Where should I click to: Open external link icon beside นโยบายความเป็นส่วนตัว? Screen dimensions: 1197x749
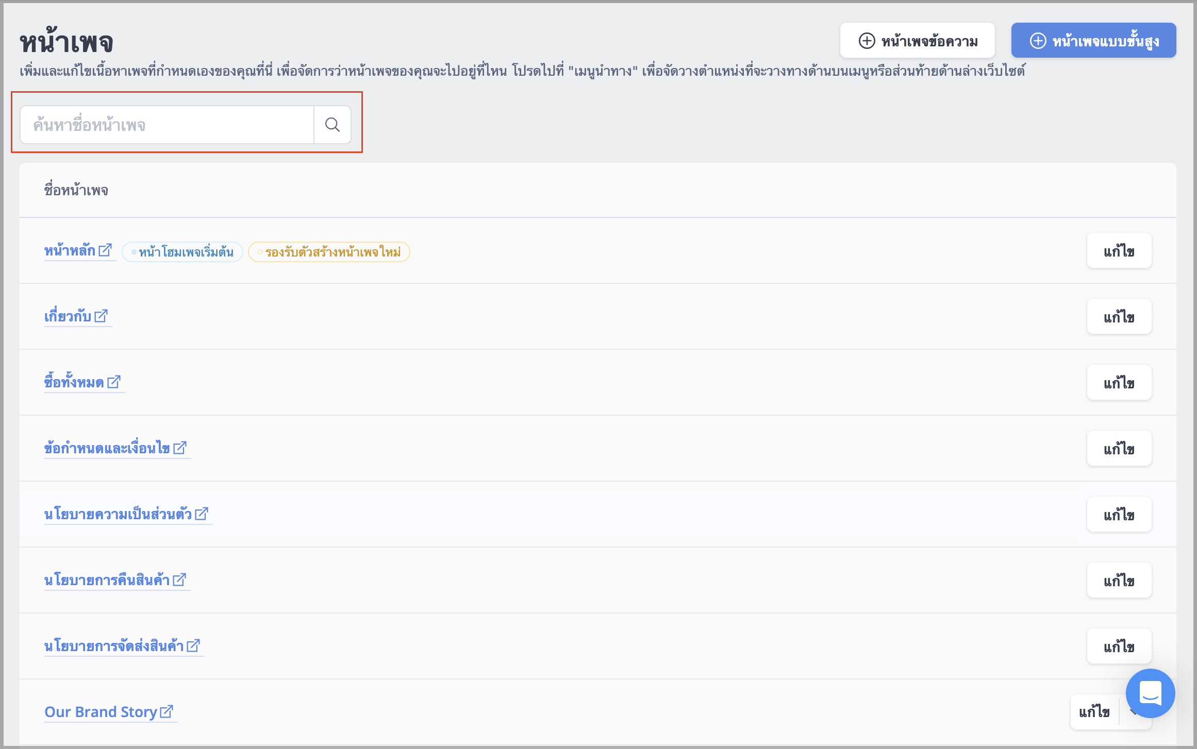(x=202, y=514)
